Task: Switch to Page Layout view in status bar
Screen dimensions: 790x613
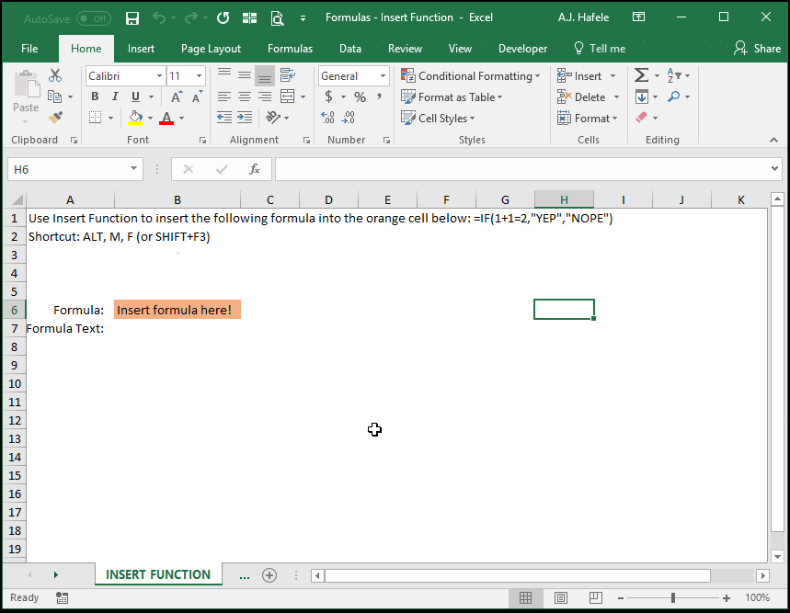Action: coord(560,598)
